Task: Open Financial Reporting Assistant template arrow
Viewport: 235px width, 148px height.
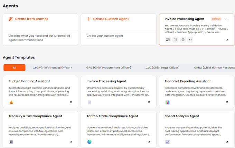Action: (x=227, y=102)
